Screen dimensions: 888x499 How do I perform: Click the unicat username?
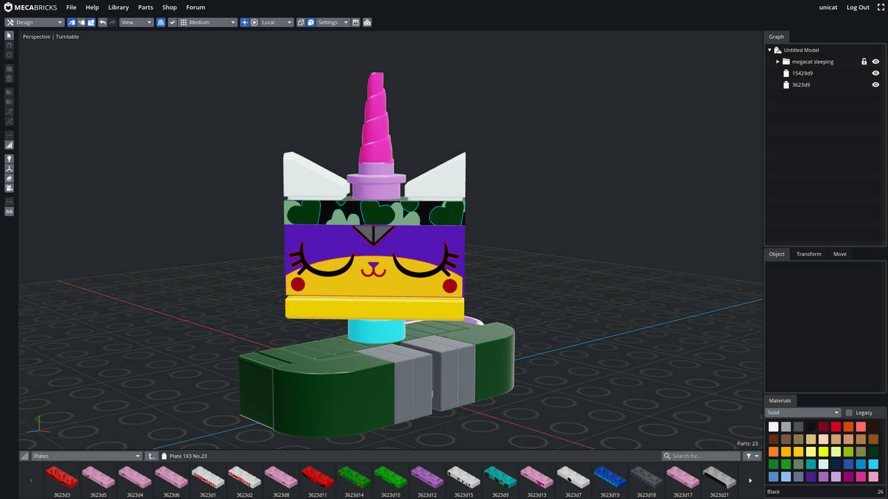pos(828,7)
